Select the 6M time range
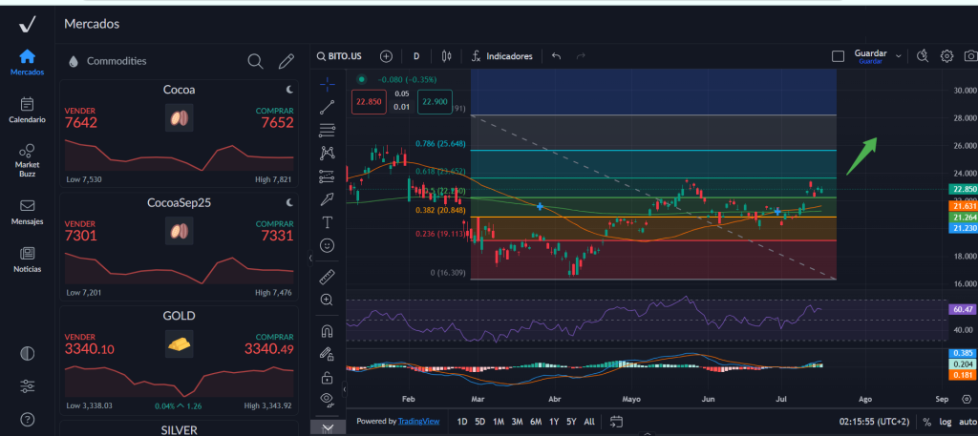Screen dimensions: 978x436 pyautogui.click(x=536, y=422)
